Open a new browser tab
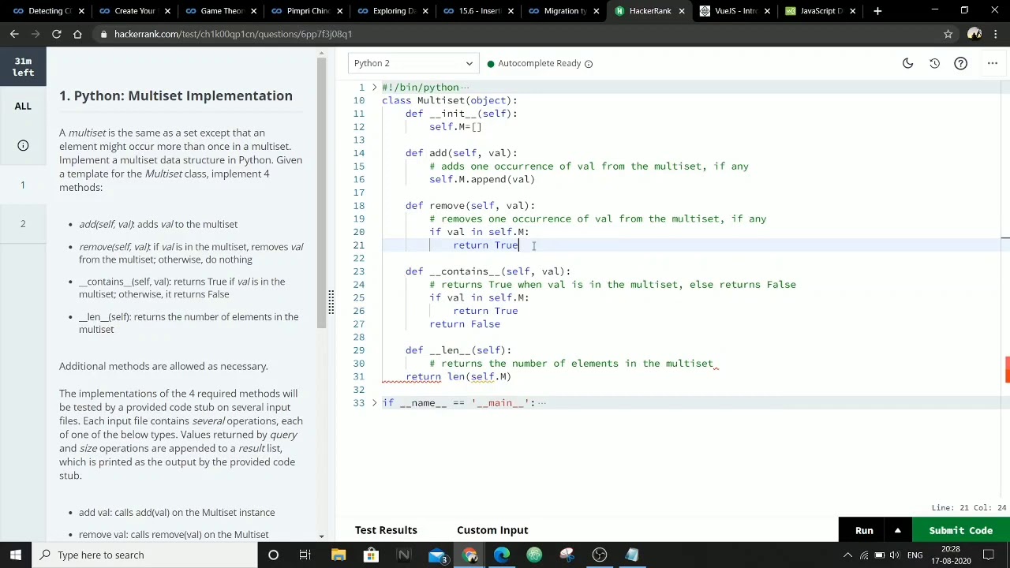 pyautogui.click(x=877, y=11)
